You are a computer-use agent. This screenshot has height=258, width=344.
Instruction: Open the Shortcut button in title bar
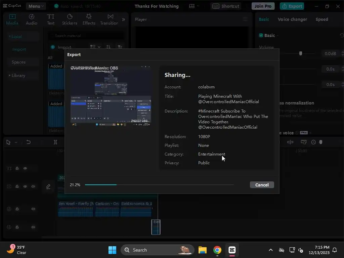point(226,6)
